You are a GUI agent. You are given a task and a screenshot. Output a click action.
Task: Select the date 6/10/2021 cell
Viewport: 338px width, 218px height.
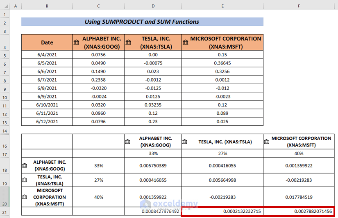tap(47, 105)
